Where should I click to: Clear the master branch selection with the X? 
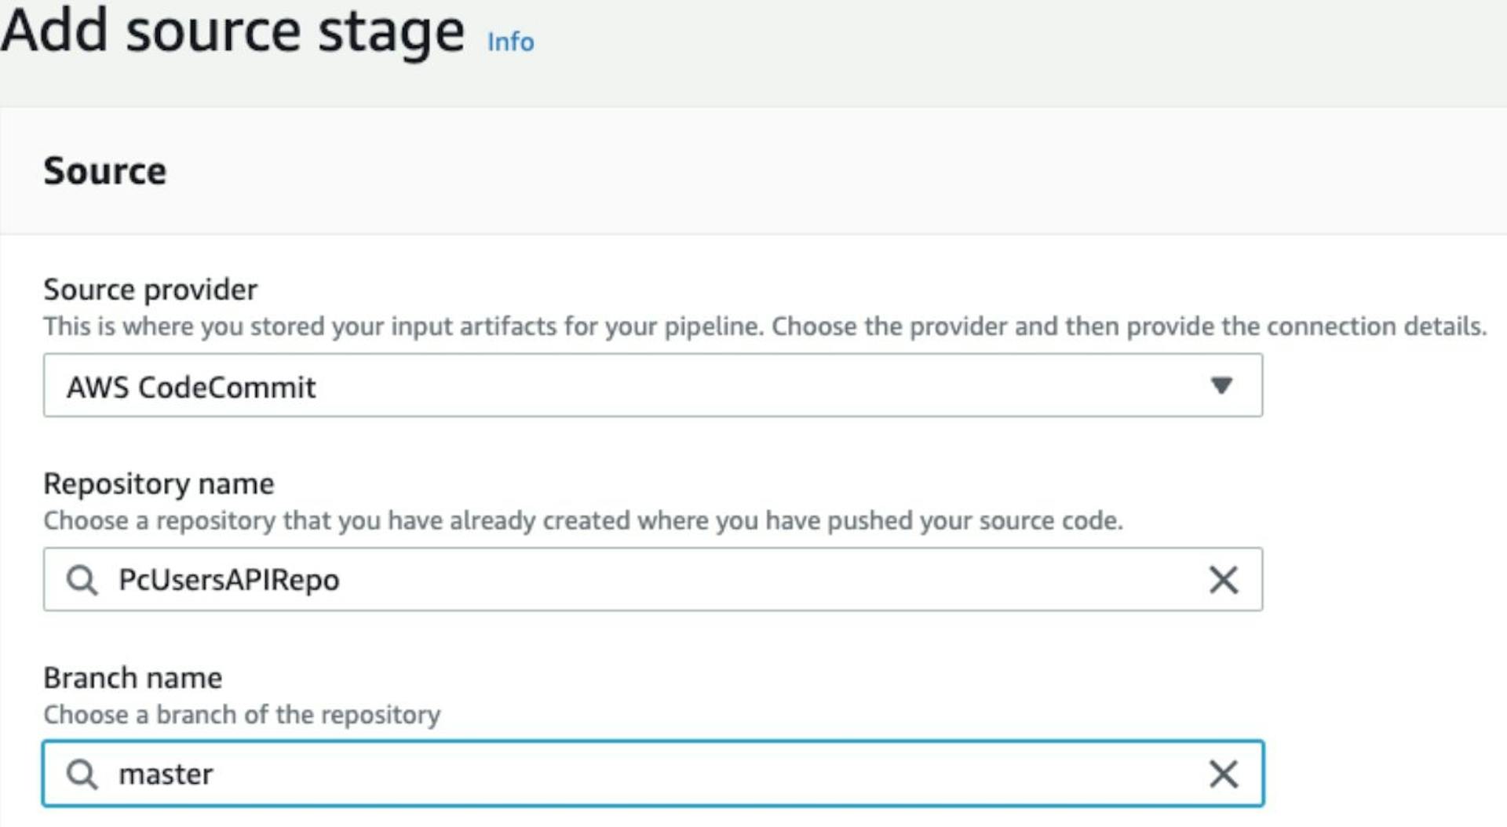(1222, 774)
